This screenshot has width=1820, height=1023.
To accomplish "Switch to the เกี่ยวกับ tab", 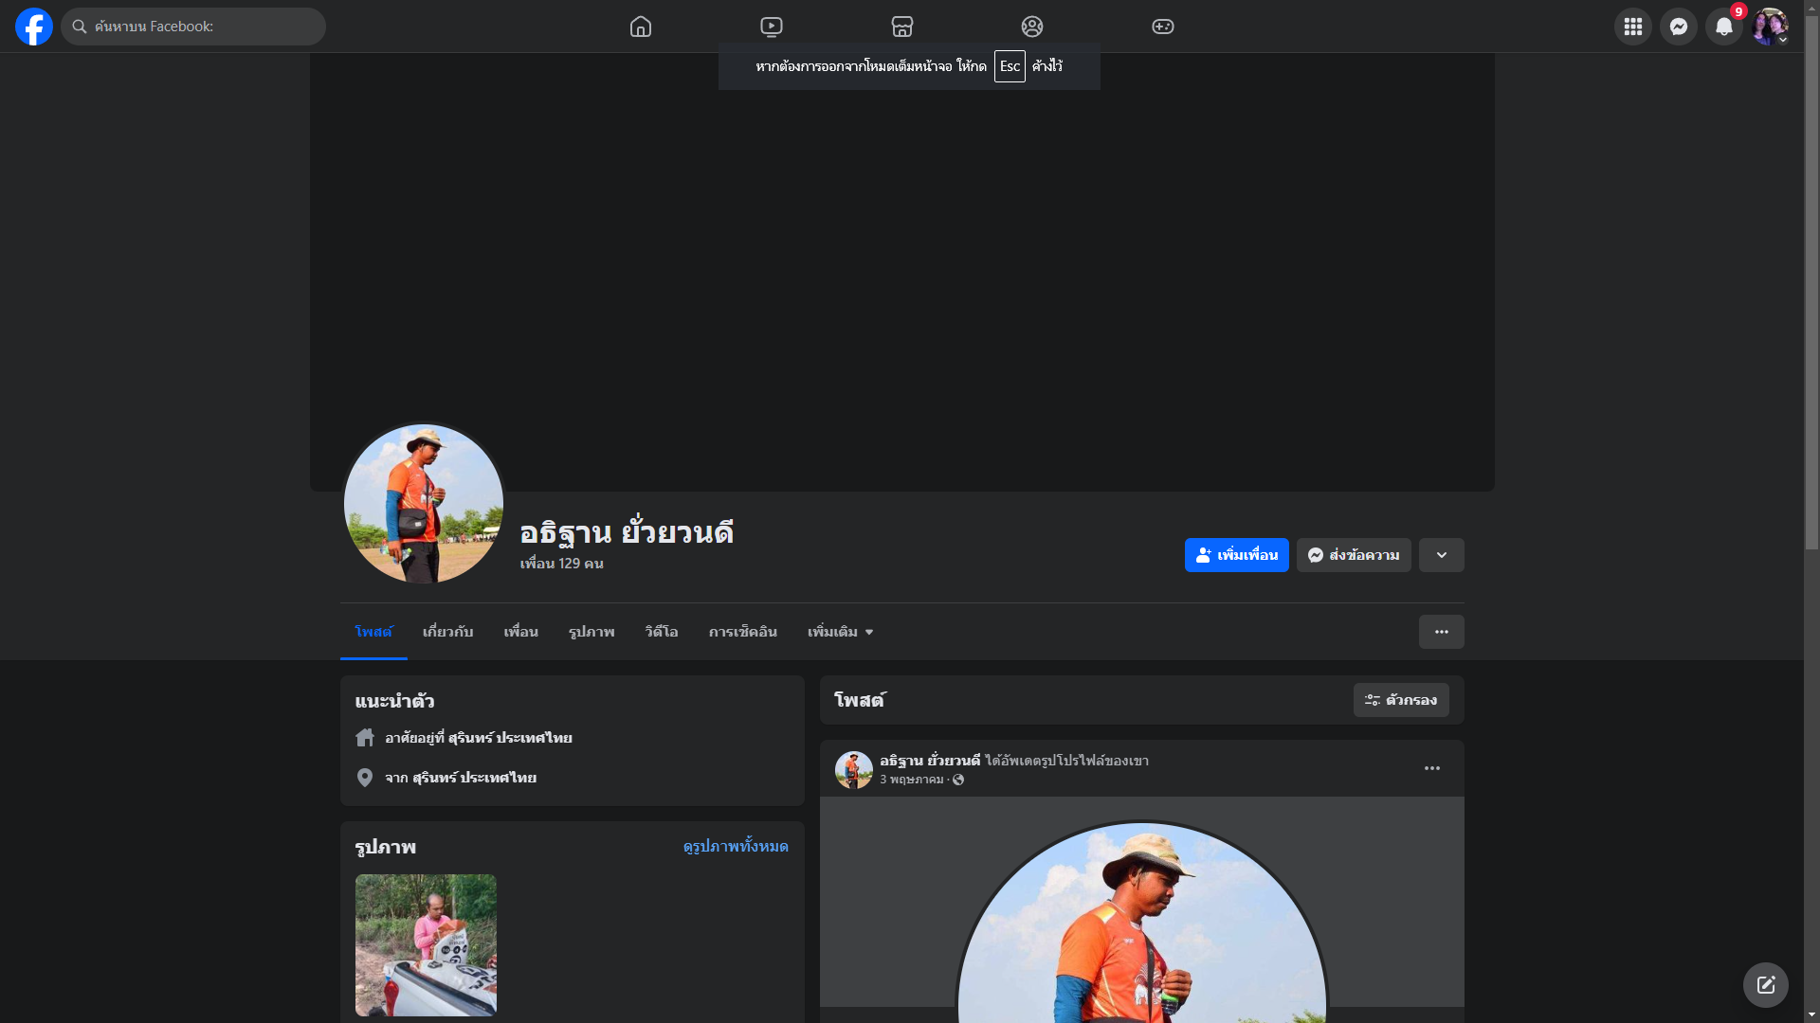I will (x=447, y=632).
